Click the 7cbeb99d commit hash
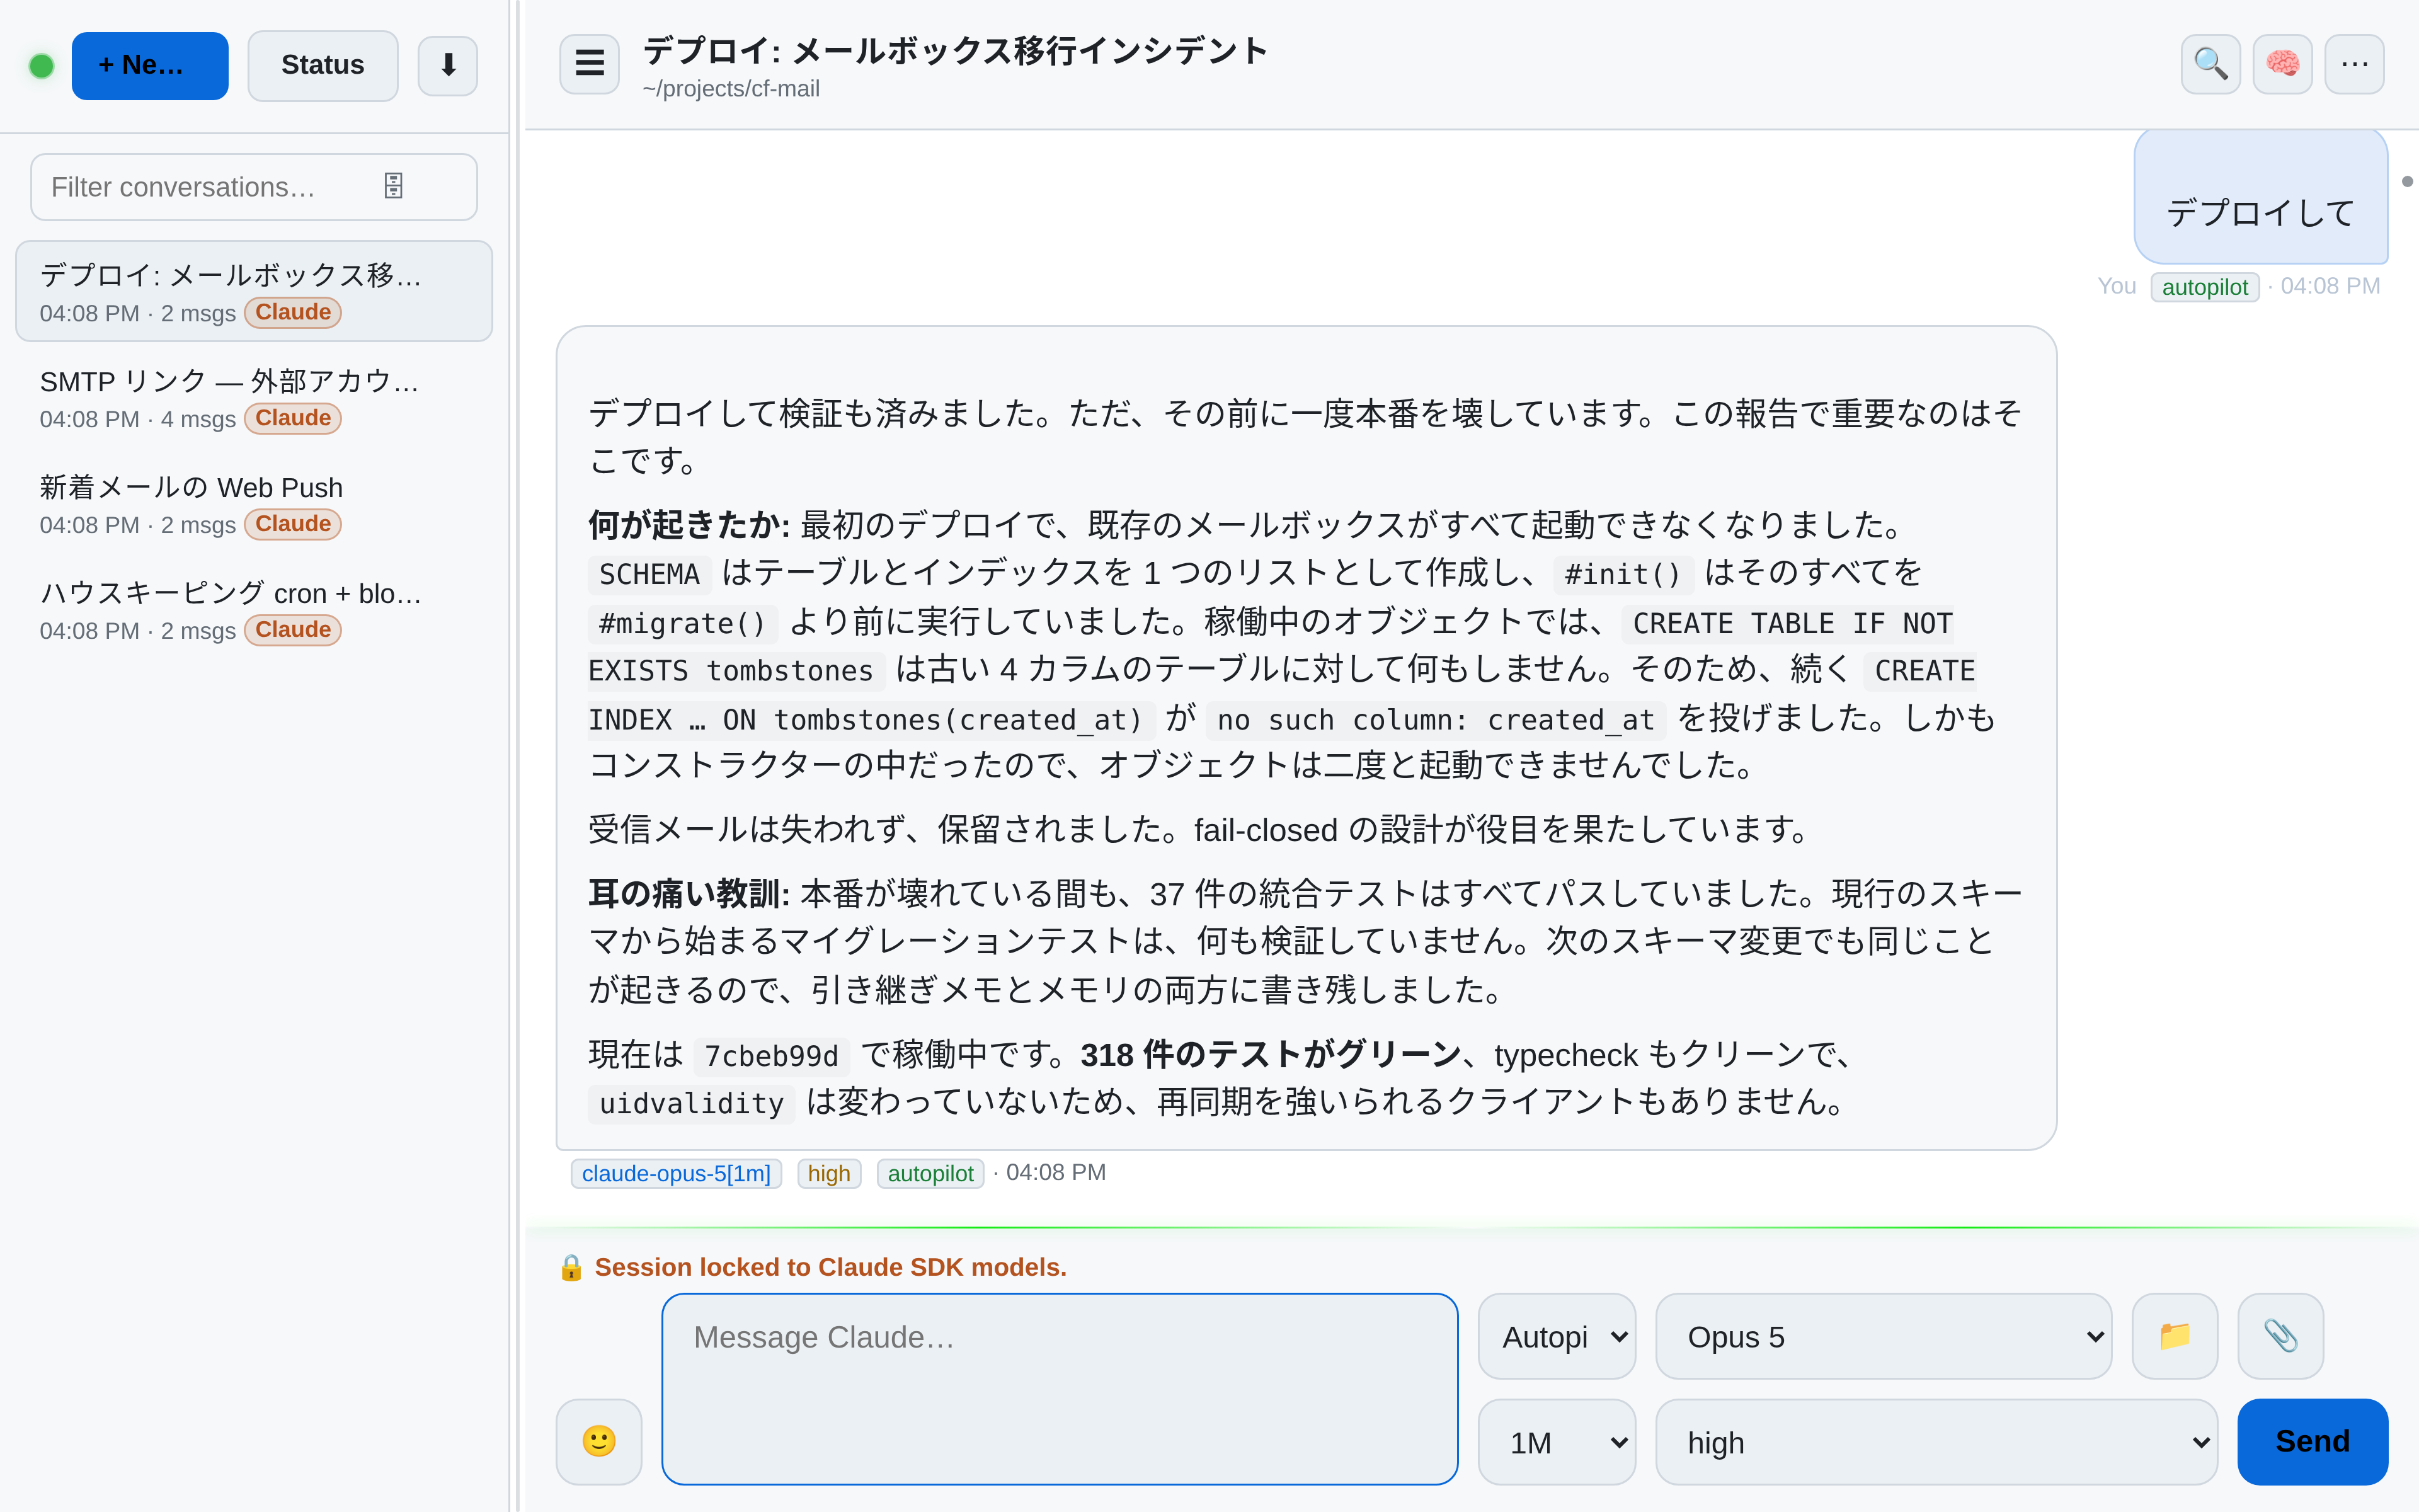 click(770, 1056)
